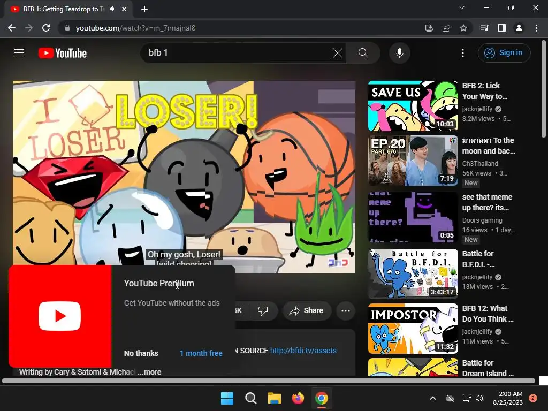Open the tab search chevron

(x=462, y=7)
